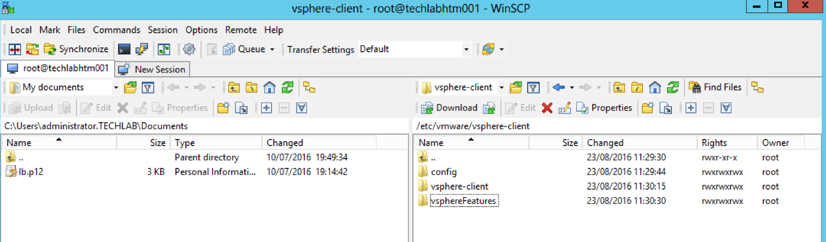Open the New Session tab
The width and height of the screenshot is (826, 242).
152,69
